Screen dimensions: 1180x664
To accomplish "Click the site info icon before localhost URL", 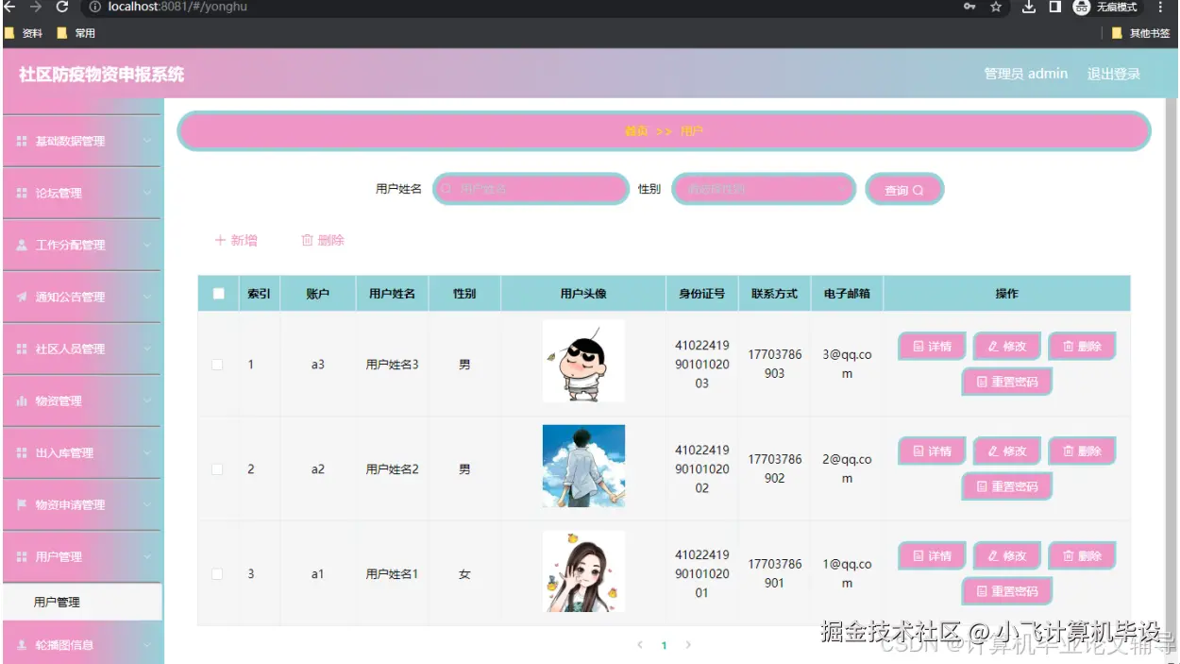I will click(x=95, y=7).
